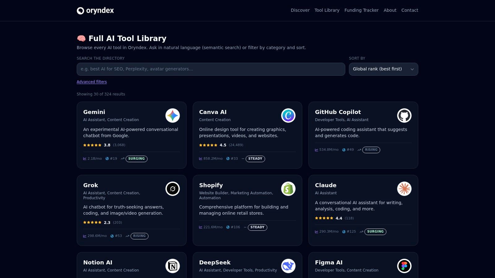The width and height of the screenshot is (495, 278).
Task: Open the Sort By dropdown
Action: [384, 69]
